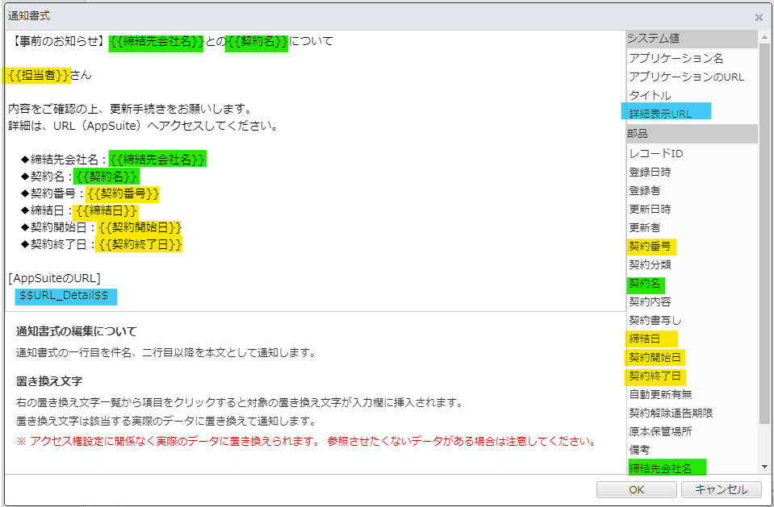Place cursor on {{担当者}} in editor
774x507 pixels.
pos(38,75)
